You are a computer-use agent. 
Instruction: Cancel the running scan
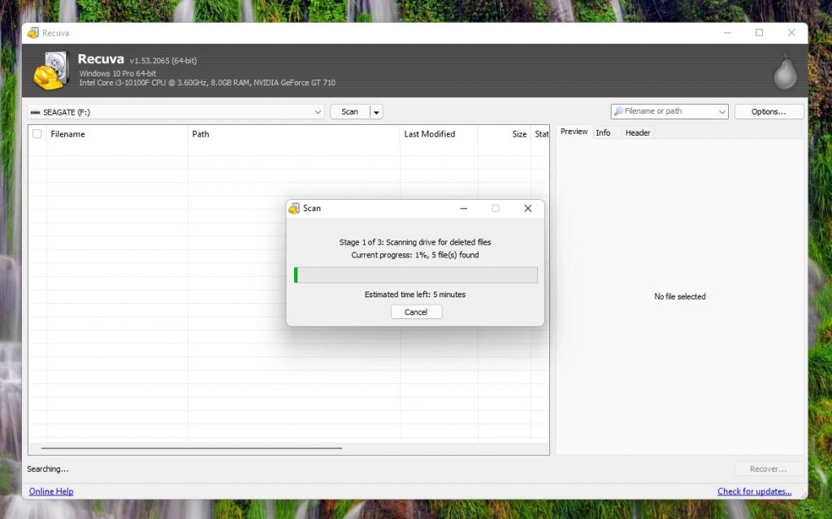416,312
